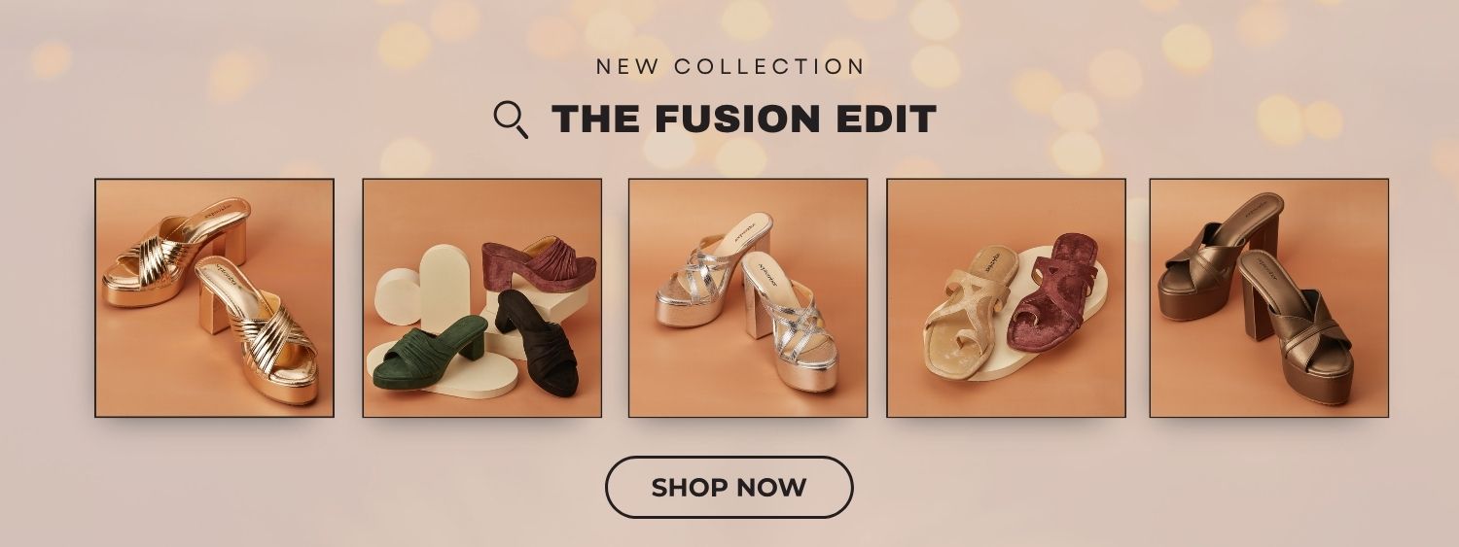Click the SHOP NOW button

point(729,487)
